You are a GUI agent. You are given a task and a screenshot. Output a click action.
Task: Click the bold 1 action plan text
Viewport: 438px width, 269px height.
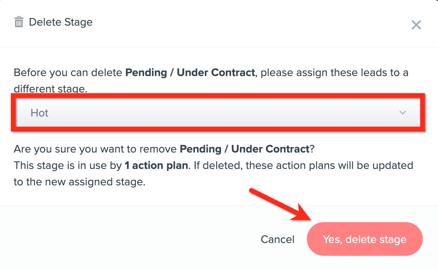(x=156, y=165)
